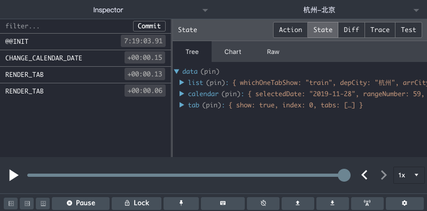Switch to the Raw sub-tab
The width and height of the screenshot is (427, 211).
(x=273, y=52)
